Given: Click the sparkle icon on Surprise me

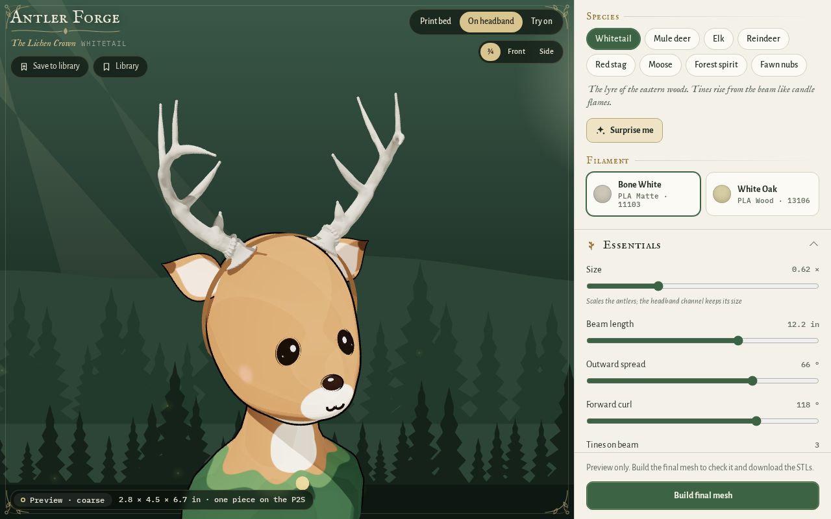Looking at the screenshot, I should pyautogui.click(x=601, y=130).
